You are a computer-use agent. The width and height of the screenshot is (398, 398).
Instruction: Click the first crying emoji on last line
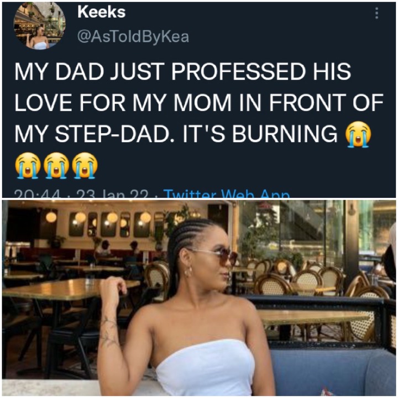(x=28, y=165)
